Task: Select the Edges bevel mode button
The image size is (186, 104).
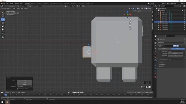Action: coord(178,49)
